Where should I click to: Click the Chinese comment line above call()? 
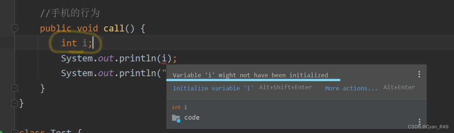(x=70, y=13)
